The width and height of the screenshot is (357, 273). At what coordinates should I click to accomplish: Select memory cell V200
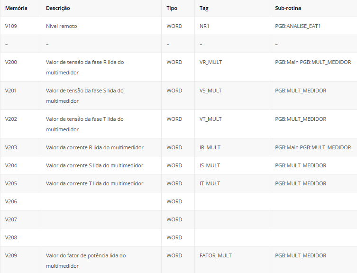tap(11, 62)
